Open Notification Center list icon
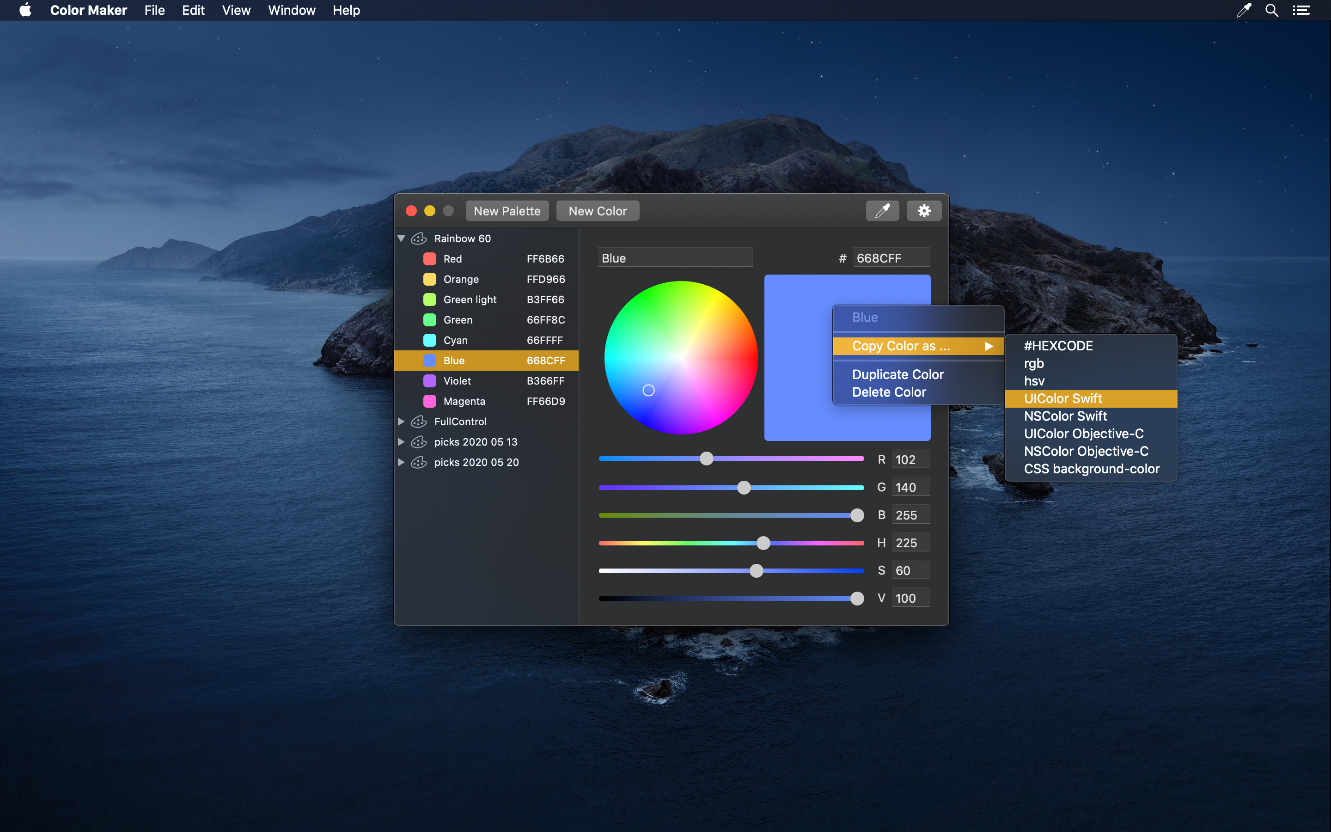This screenshot has height=832, width=1331. (1301, 10)
